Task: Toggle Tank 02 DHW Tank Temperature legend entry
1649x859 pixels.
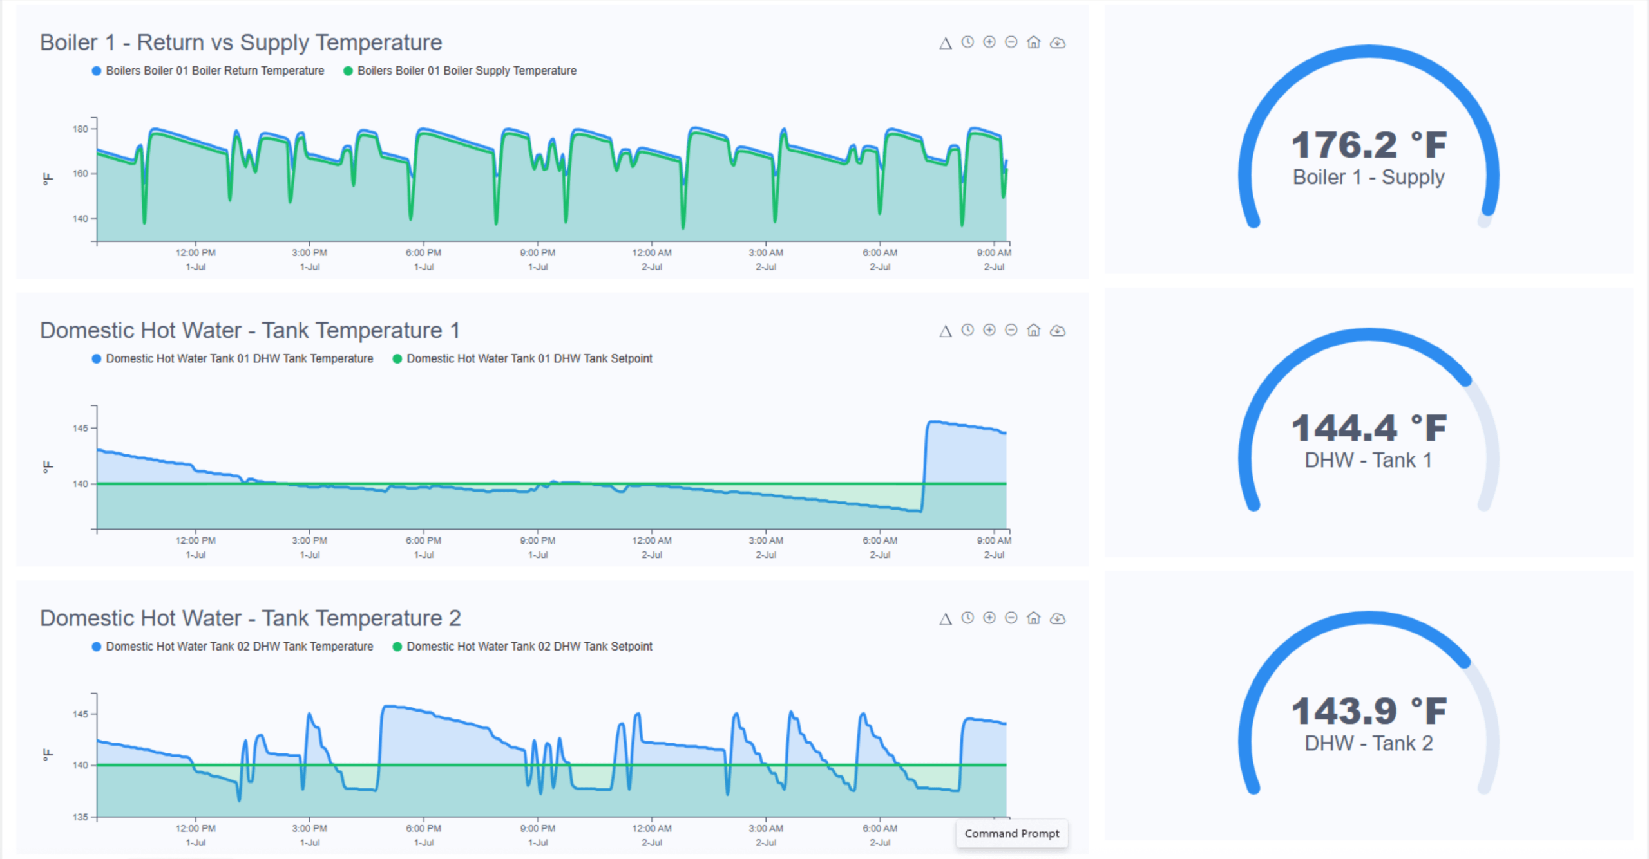Action: coord(239,646)
